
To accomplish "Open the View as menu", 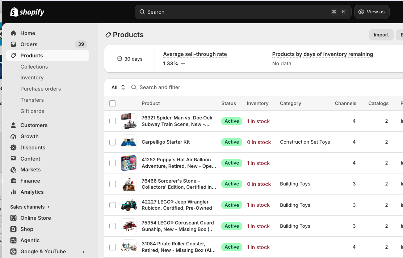I will pyautogui.click(x=371, y=12).
